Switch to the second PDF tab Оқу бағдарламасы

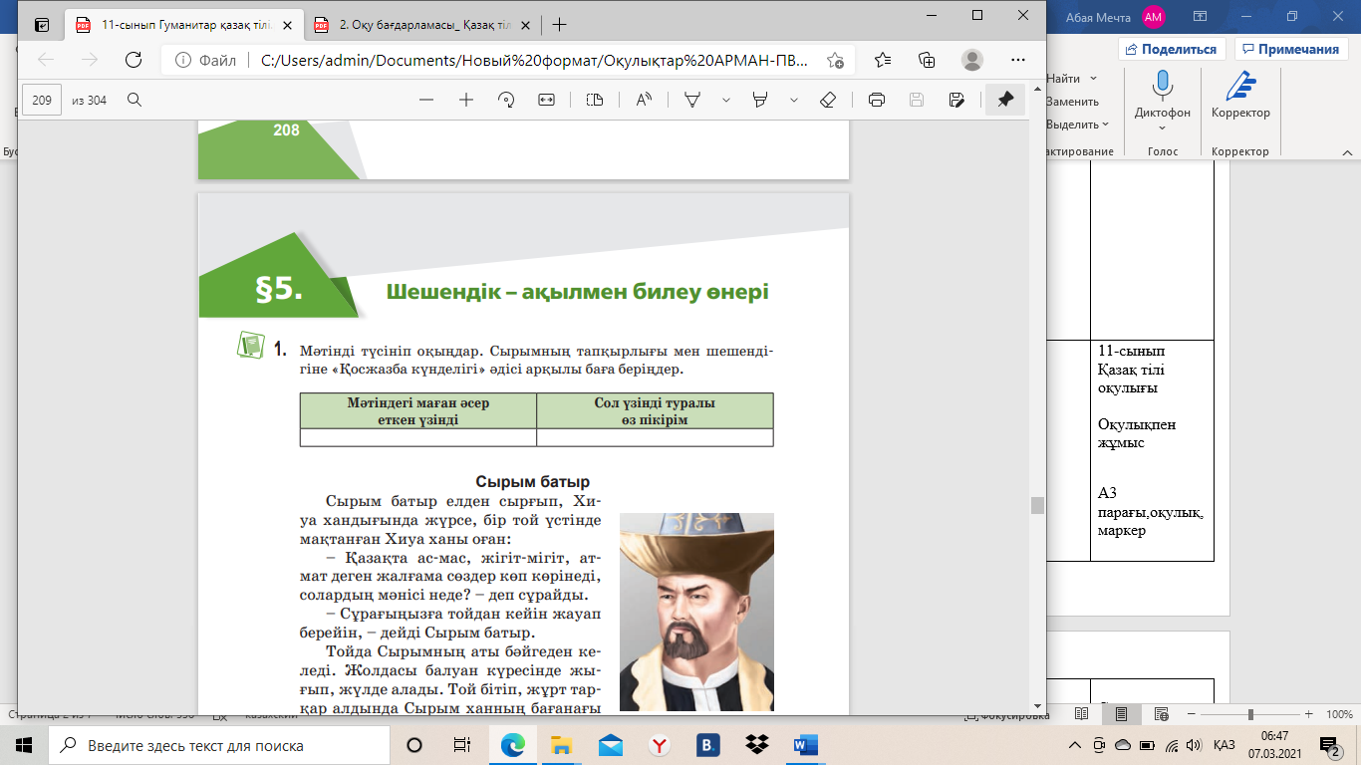418,25
